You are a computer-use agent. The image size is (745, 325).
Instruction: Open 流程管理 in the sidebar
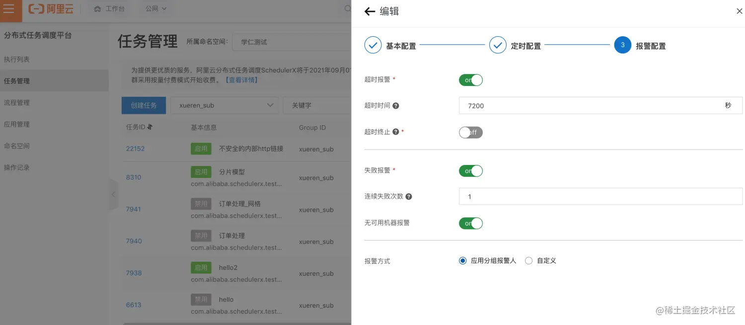coord(17,102)
